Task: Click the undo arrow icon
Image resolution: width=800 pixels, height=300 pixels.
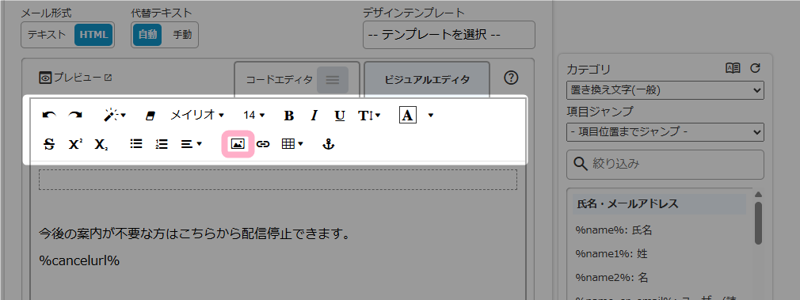Action: [49, 116]
